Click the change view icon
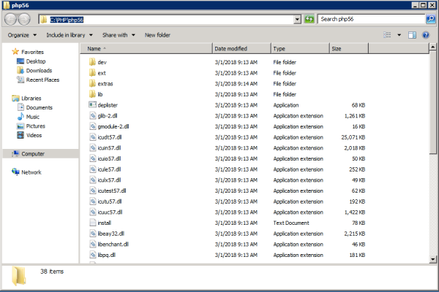Viewport: 439px width, 292px height. click(387, 35)
